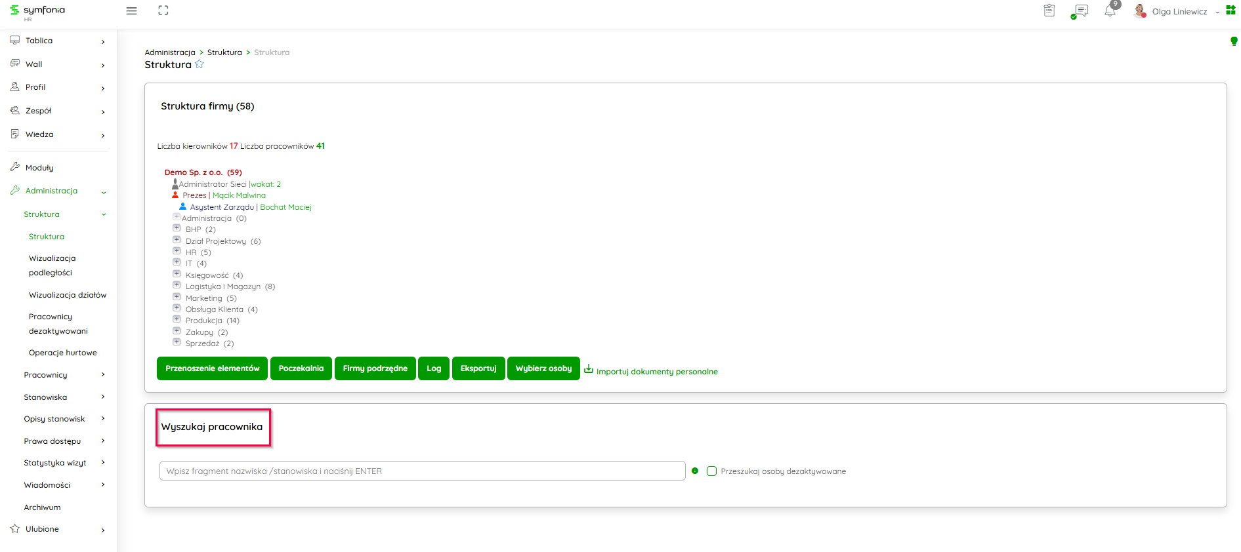Screen dimensions: 1241x552
Task: Expand the Logistyka i Magazyn node
Action: tap(177, 285)
